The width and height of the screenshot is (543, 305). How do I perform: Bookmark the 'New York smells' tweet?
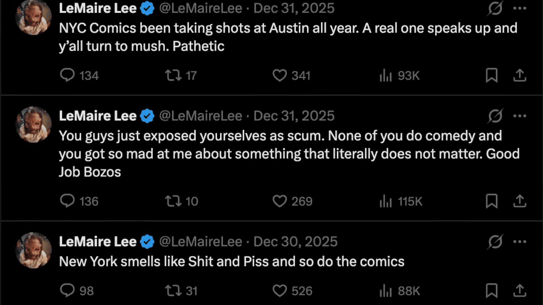[x=492, y=291]
